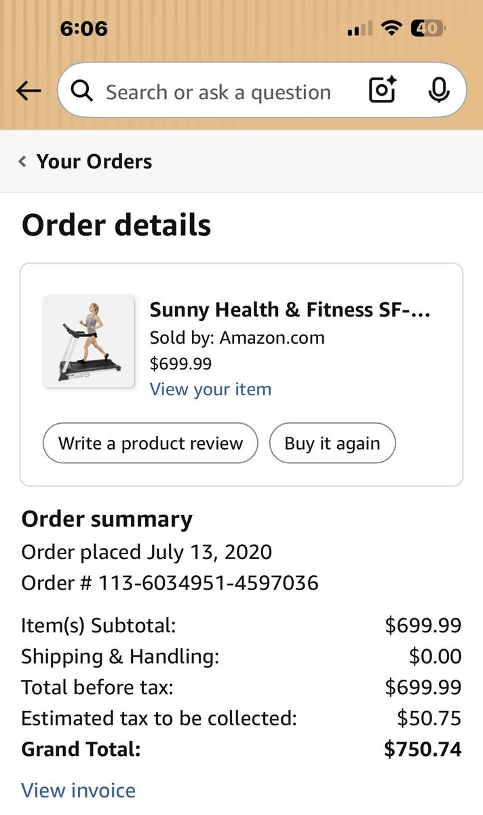Screen dimensions: 483x815
Task: Tap the Order details heading
Action: [116, 225]
